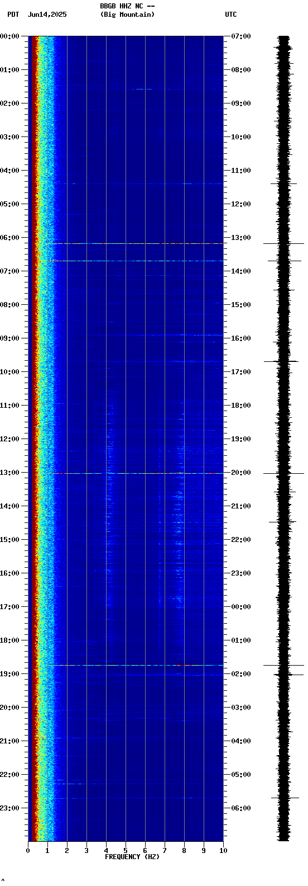308x886 pixels.
Task: Click the white event line just after 06:00 PDT
Action: click(x=138, y=243)
